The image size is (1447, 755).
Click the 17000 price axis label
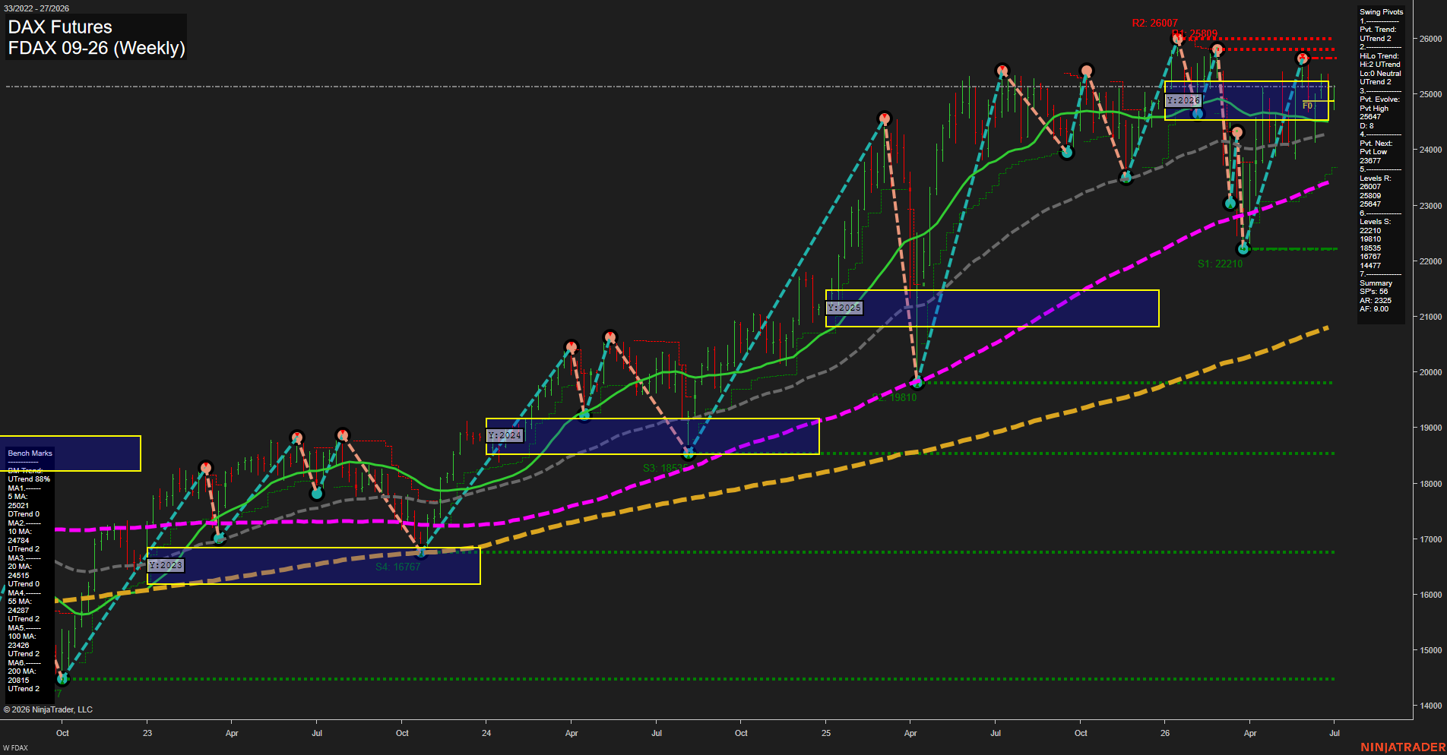point(1431,539)
